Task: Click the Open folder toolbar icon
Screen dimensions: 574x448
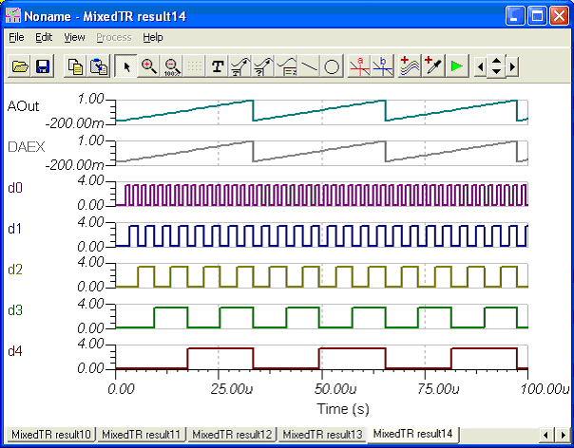Action: click(20, 66)
